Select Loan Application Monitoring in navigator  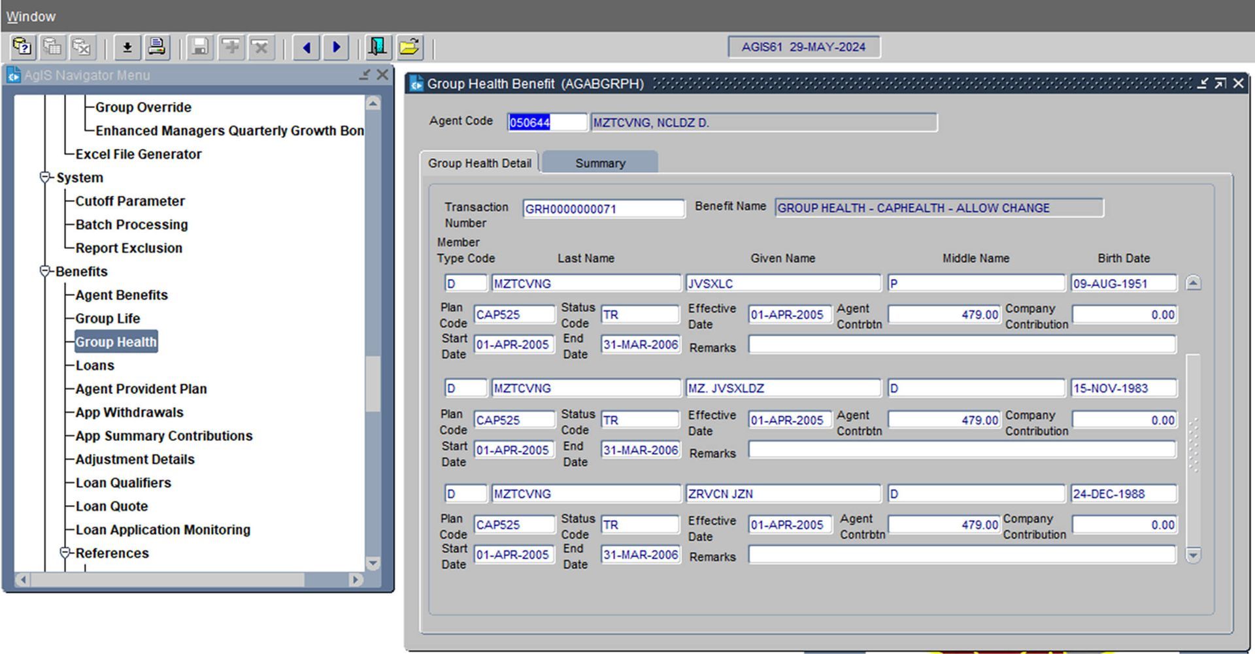click(x=163, y=530)
